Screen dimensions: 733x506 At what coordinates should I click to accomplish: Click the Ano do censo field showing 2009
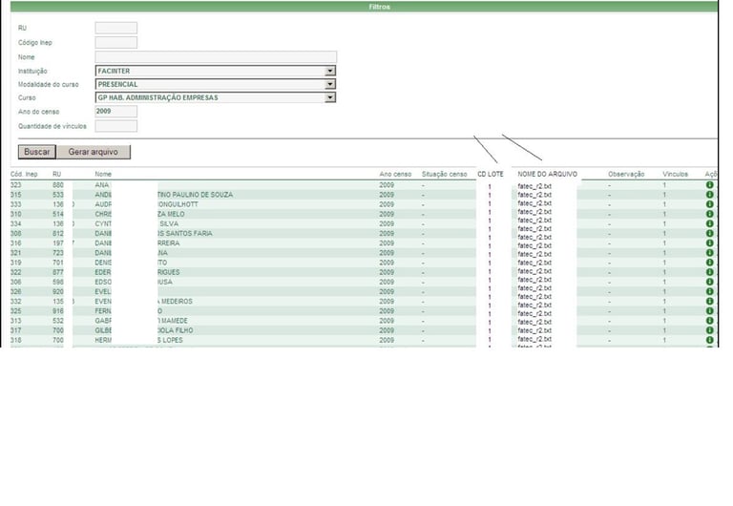(x=115, y=112)
